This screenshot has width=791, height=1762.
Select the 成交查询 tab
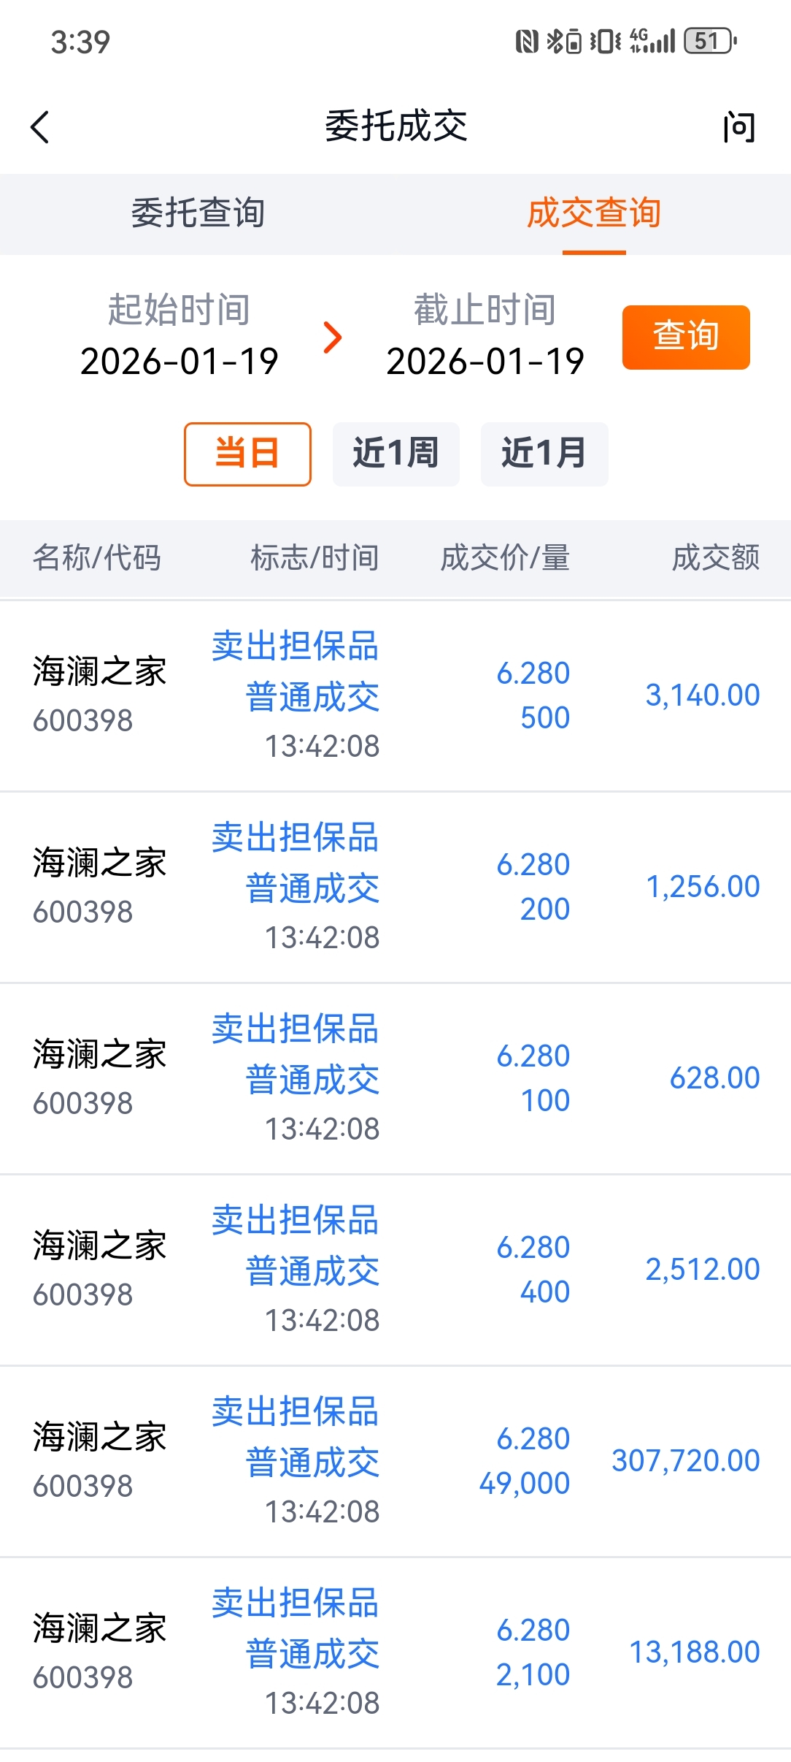click(x=593, y=213)
